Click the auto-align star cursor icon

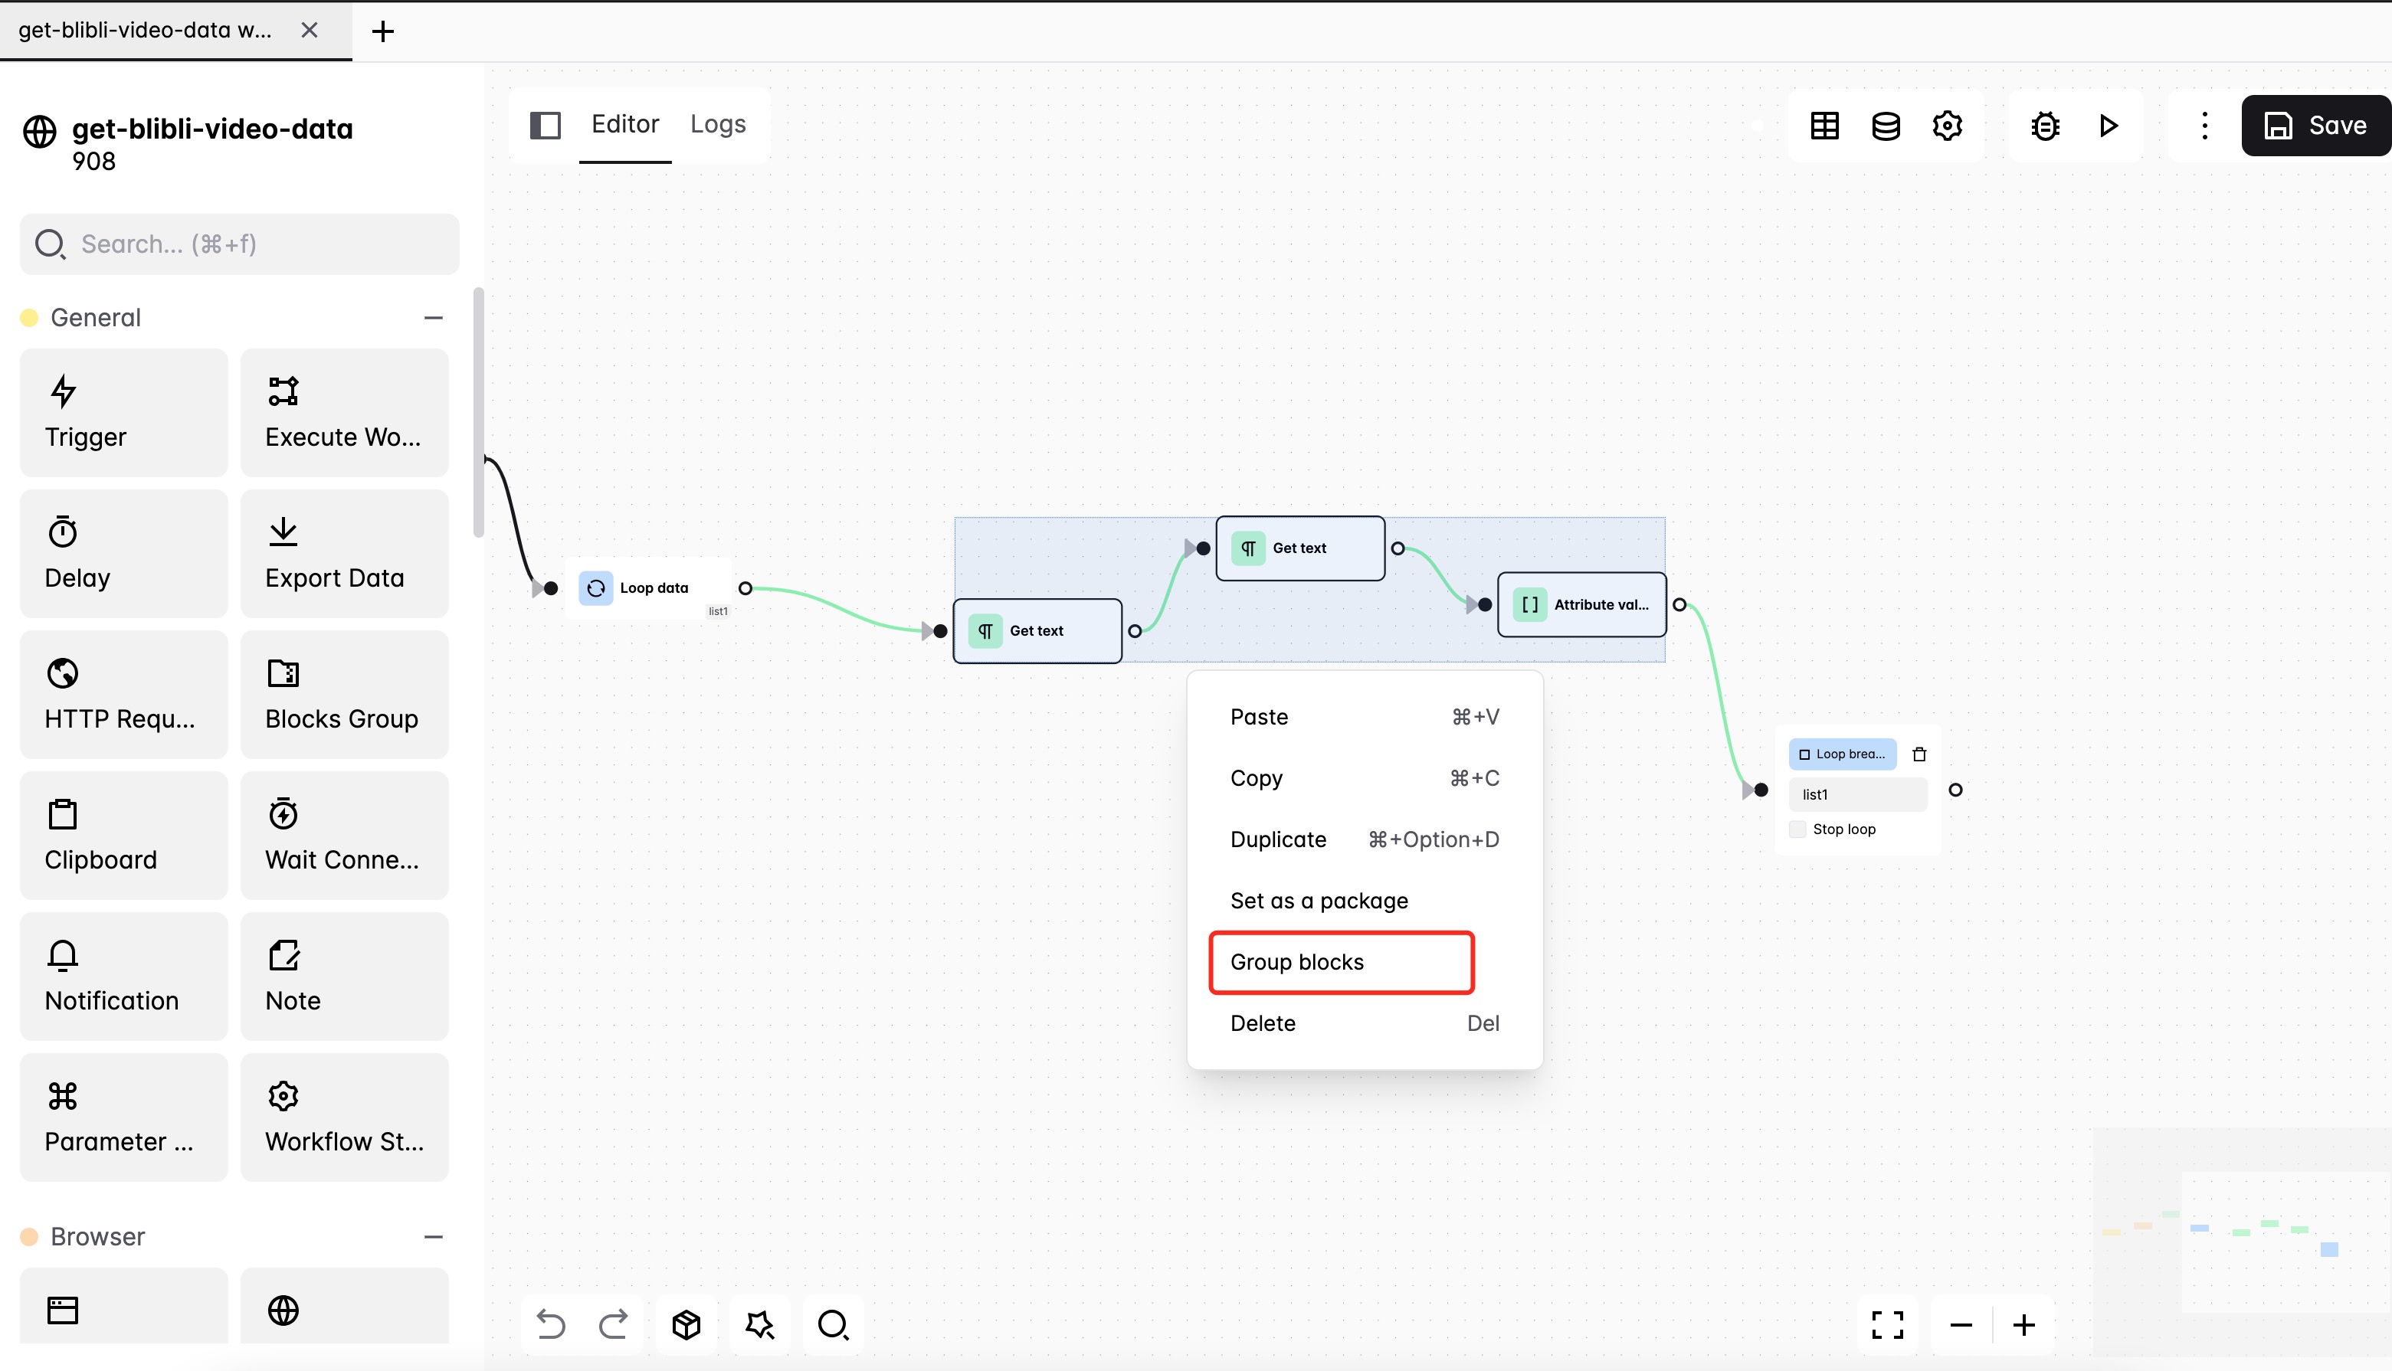pos(759,1324)
